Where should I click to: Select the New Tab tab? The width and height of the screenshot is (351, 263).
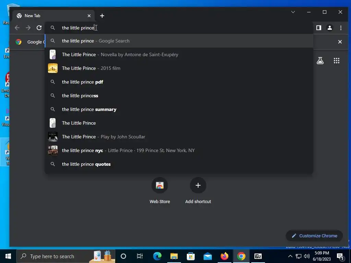point(53,16)
